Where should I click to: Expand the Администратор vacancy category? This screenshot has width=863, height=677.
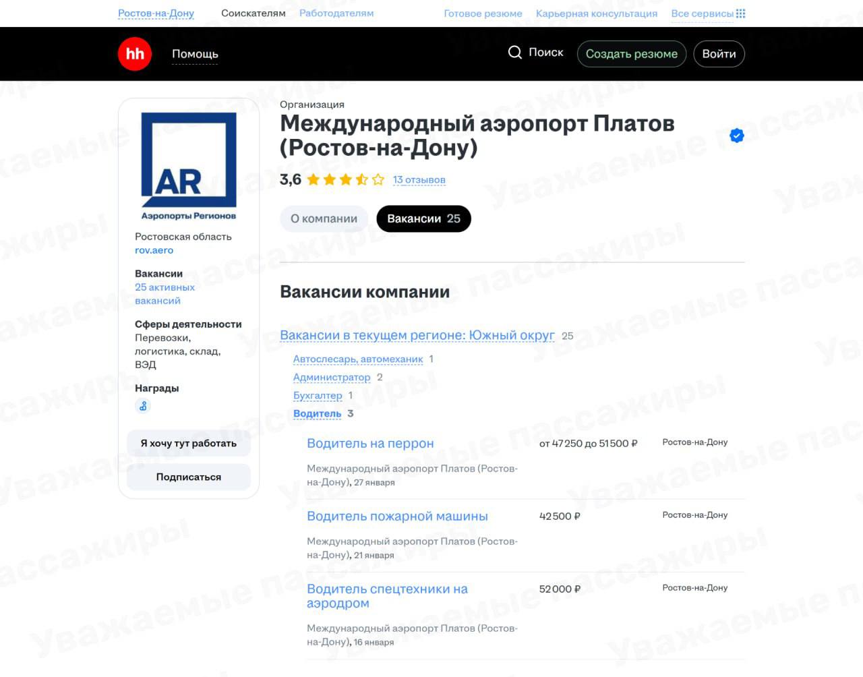(x=332, y=378)
